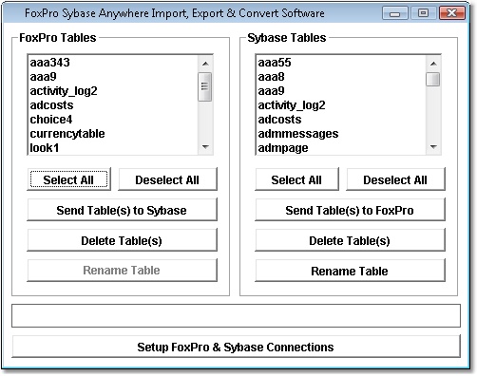Select activity_log2 in Sybase Tables list
Viewport: 477px width, 376px height.
pos(341,105)
